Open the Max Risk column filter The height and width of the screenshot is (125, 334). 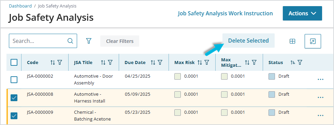pos(207,62)
